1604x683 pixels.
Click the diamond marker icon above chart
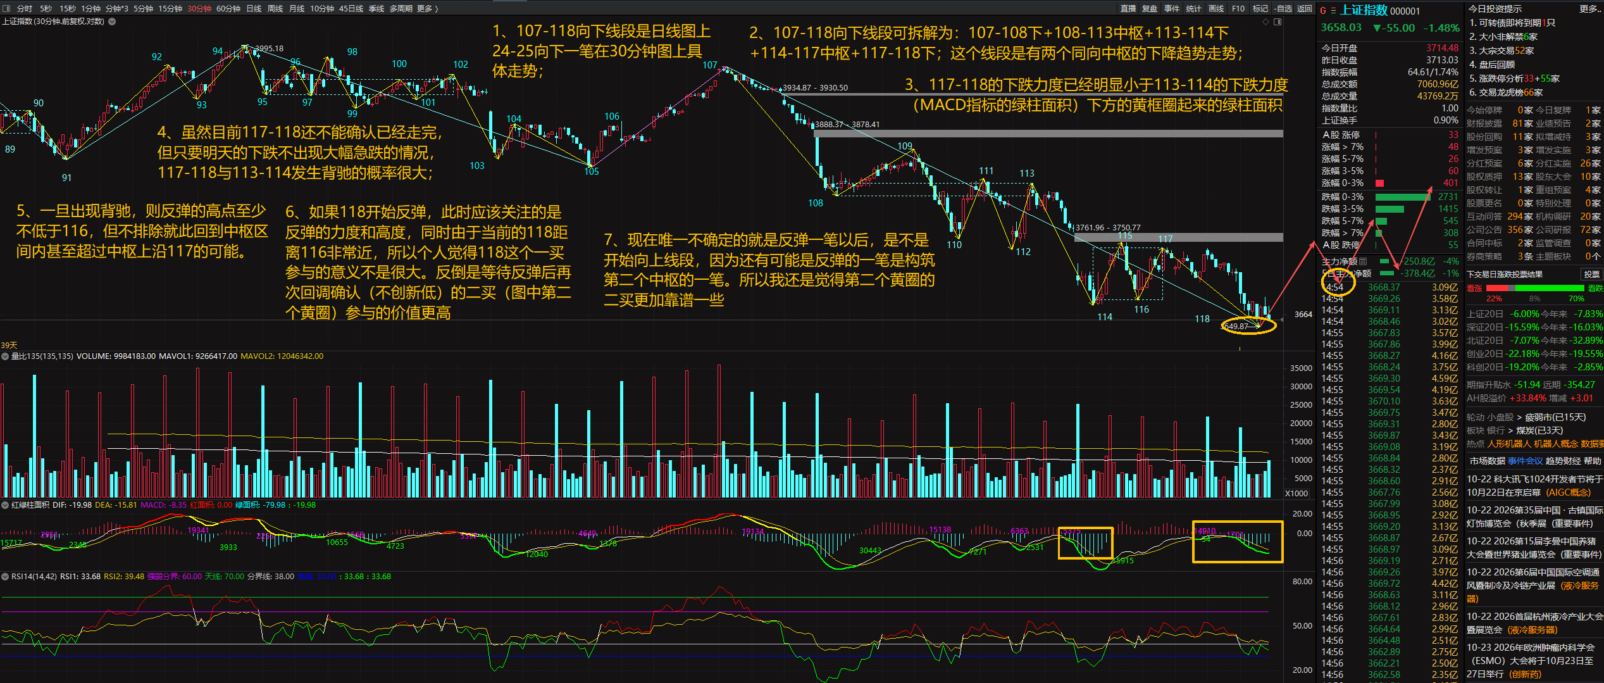(x=1265, y=22)
